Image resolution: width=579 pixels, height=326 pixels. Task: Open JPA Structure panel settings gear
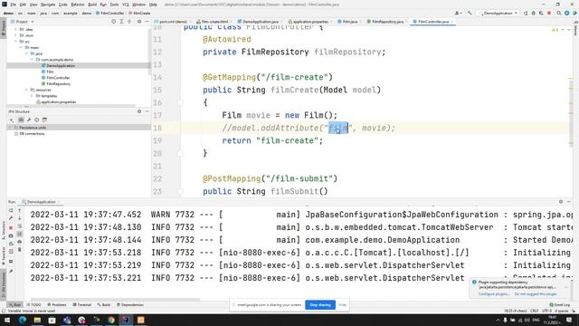click(x=139, y=111)
